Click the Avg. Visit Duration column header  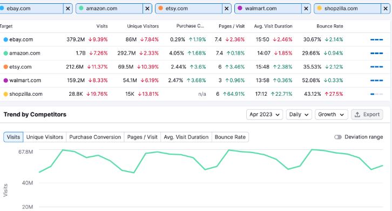(273, 26)
